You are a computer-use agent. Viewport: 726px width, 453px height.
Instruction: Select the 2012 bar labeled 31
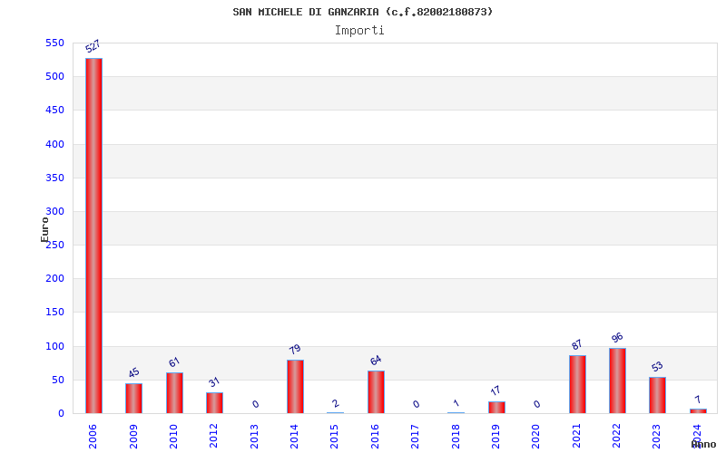[214, 402]
